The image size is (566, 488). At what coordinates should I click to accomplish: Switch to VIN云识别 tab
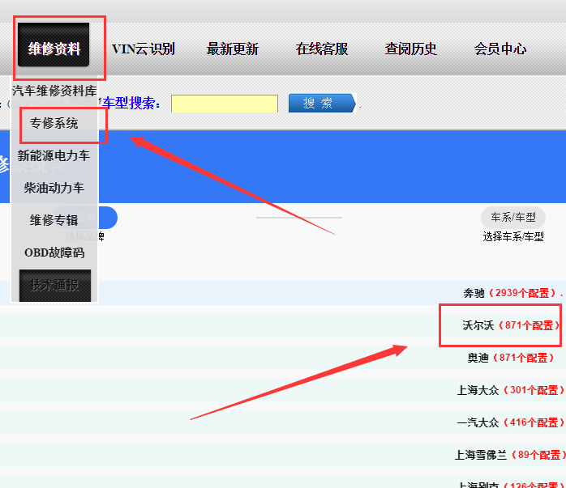pyautogui.click(x=144, y=49)
